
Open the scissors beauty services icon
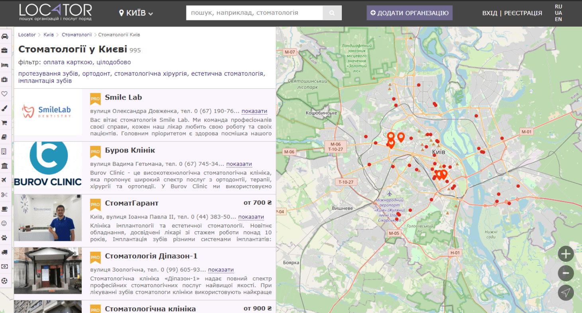click(x=5, y=194)
